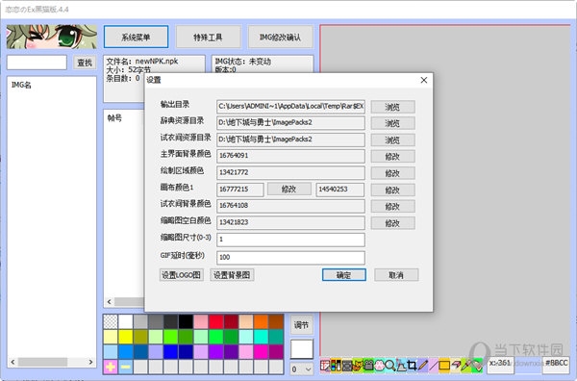Click the current color white preview box
577x381 pixels.
302,348
